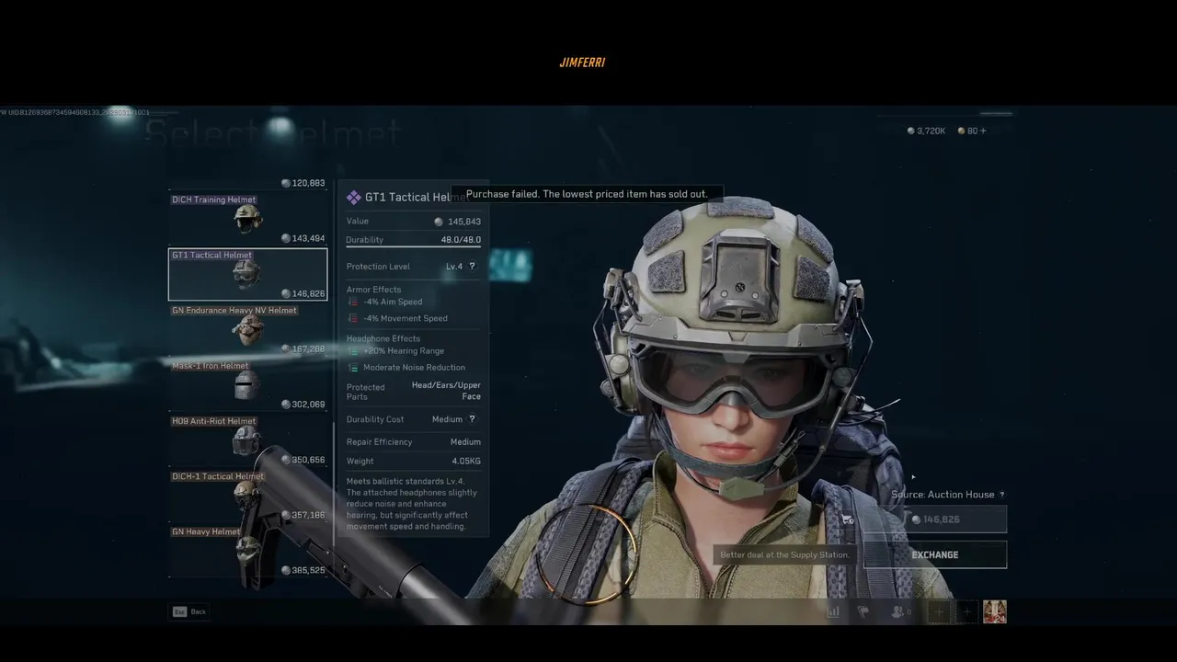
Task: Click the second empty plus slot
Action: click(966, 611)
